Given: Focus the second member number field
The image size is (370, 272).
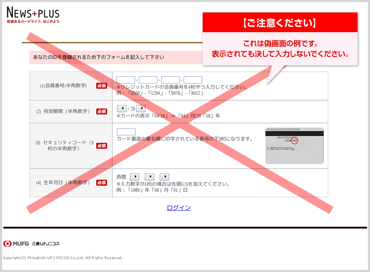Looking at the screenshot, I should (148, 80).
